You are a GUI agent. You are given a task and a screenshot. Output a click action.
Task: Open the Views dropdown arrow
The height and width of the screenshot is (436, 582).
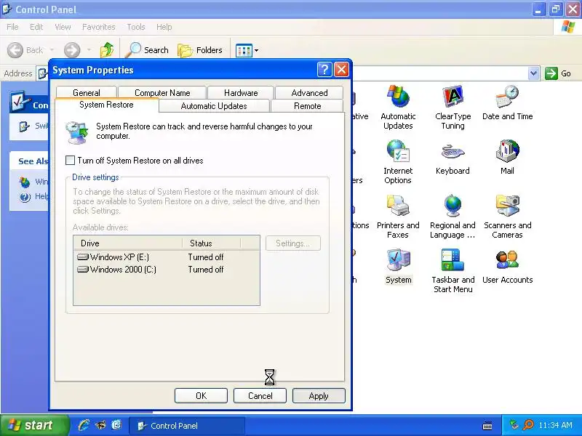click(256, 50)
